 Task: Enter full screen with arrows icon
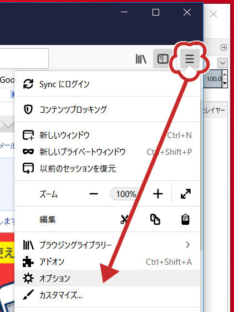pyautogui.click(x=186, y=194)
